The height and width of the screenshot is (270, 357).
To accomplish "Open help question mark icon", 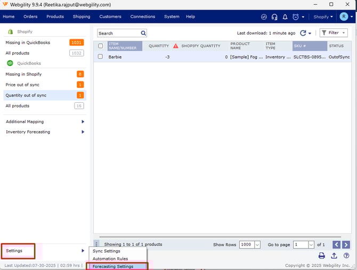I will [x=346, y=256].
